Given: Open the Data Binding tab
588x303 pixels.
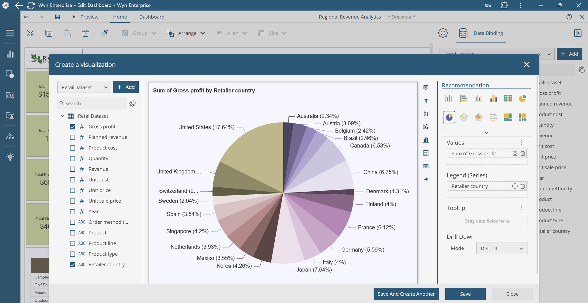Looking at the screenshot, I should (488, 33).
